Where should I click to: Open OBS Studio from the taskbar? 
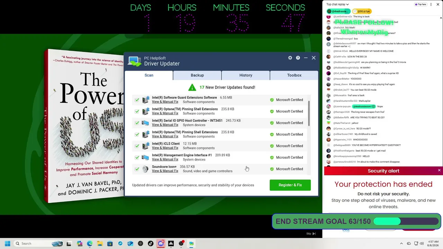[x=181, y=243]
